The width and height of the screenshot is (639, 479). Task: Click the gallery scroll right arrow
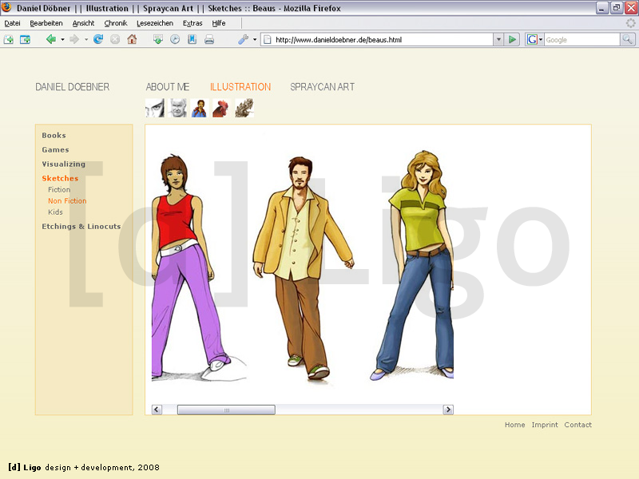[x=448, y=410]
